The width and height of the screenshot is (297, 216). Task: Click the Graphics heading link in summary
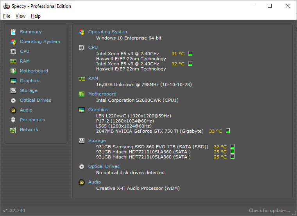tap(98, 110)
